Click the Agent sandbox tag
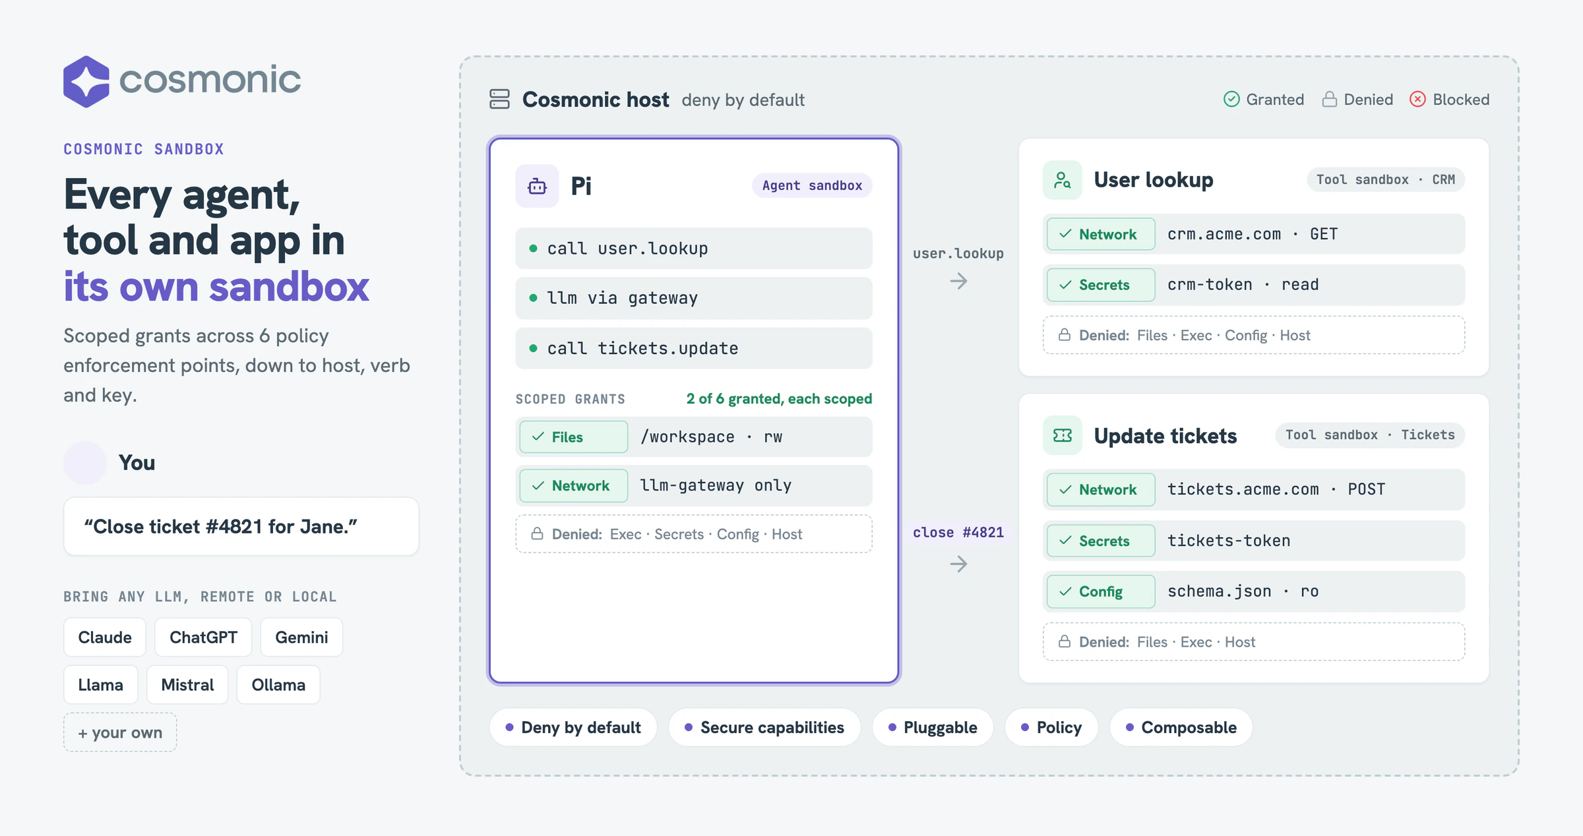Screen dimensions: 1583x836 point(812,185)
